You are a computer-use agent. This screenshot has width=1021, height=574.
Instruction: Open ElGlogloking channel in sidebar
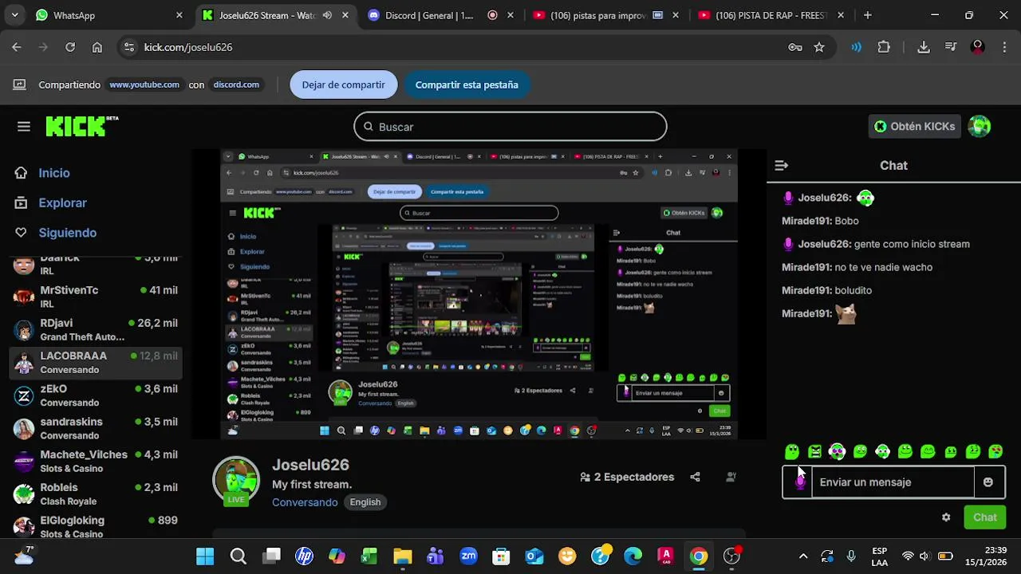click(x=97, y=526)
